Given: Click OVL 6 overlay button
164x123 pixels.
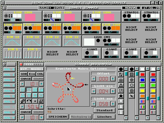Looking at the screenshot, I should click(x=9, y=101).
